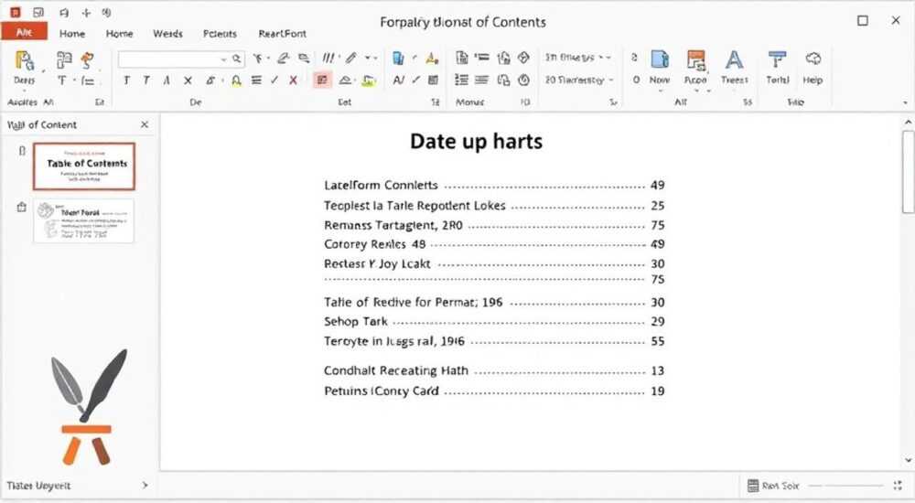
Task: Click the bulleted list icon in Monus group
Action: point(461,80)
